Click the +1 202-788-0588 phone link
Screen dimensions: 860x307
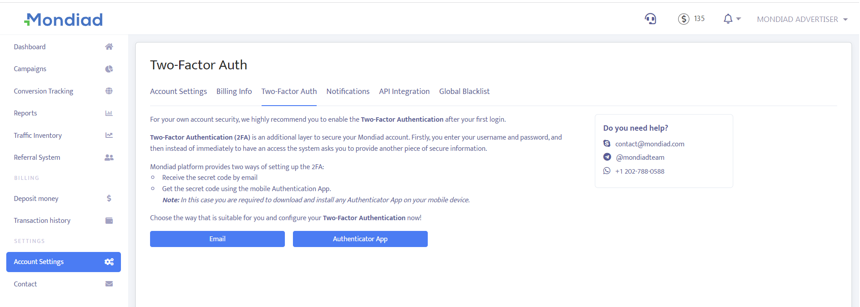tap(640, 171)
